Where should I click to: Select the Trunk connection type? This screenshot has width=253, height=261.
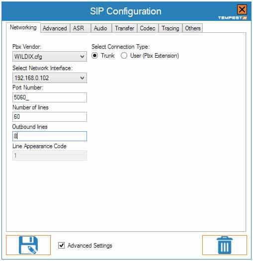pos(95,55)
